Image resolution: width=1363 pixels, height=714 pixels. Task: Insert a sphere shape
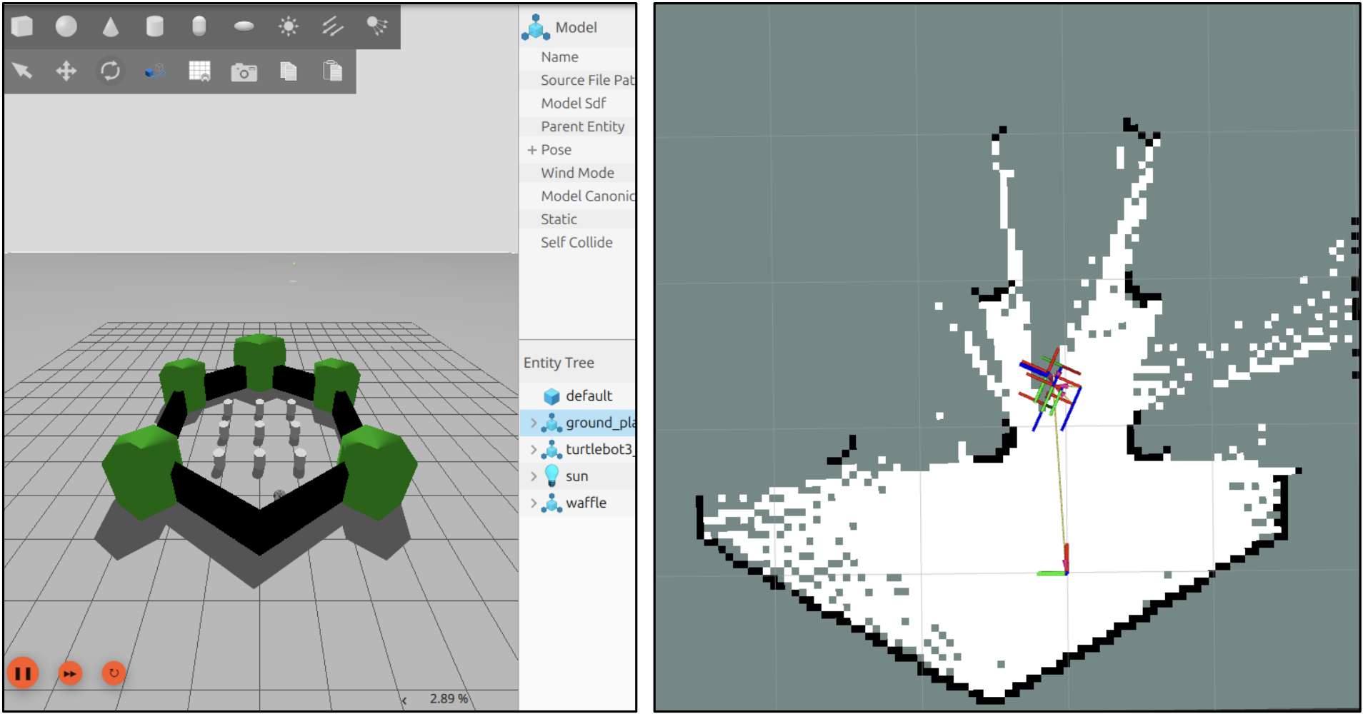[66, 26]
